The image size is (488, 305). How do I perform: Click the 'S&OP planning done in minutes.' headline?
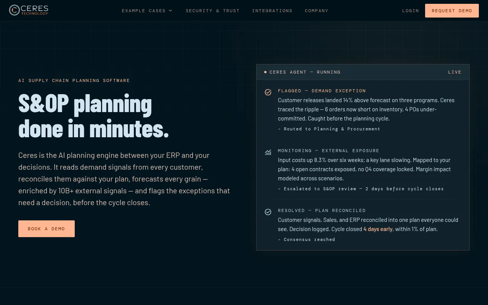pyautogui.click(x=93, y=116)
